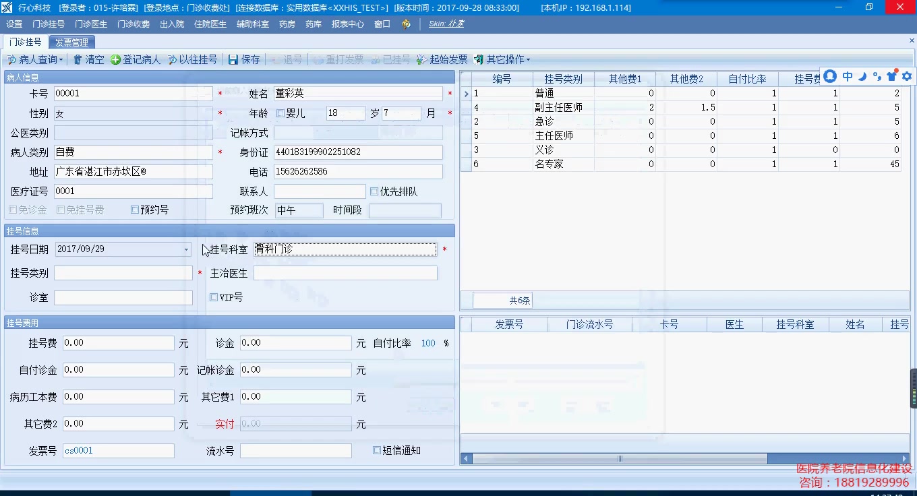Click the lower grid scrollbar right arrow

pos(904,459)
